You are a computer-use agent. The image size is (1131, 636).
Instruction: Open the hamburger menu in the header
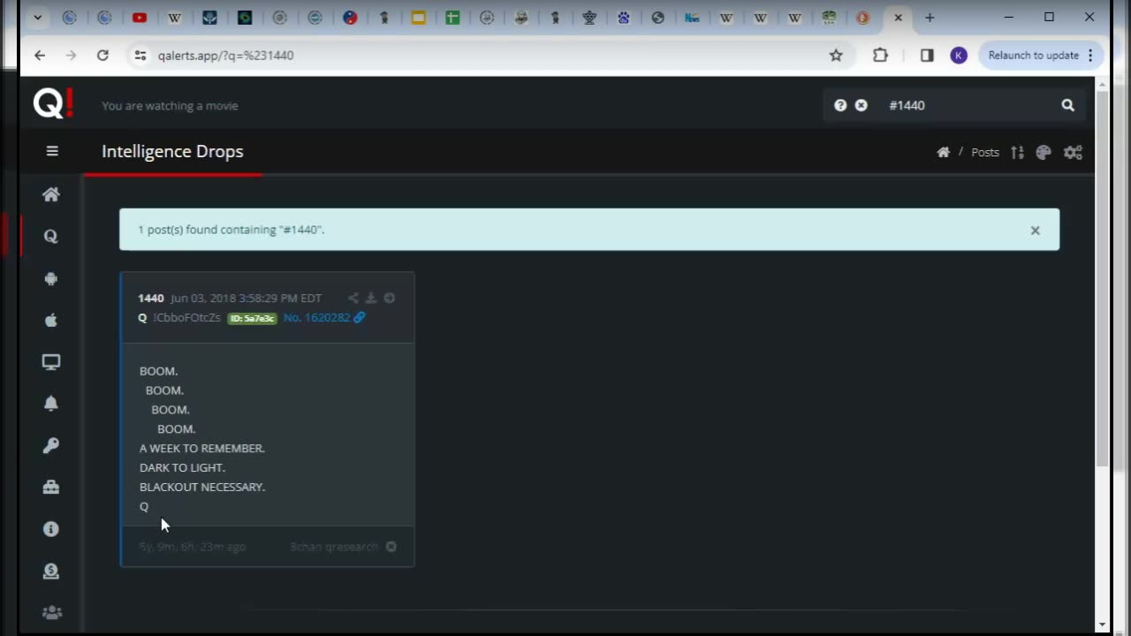point(52,151)
